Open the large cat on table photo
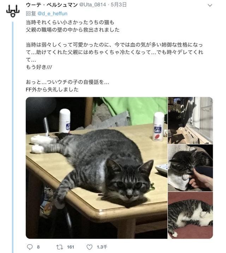 (x=96, y=168)
